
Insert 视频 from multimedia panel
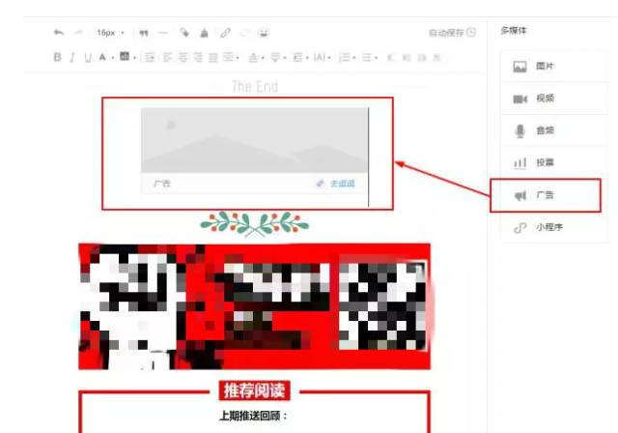[546, 99]
